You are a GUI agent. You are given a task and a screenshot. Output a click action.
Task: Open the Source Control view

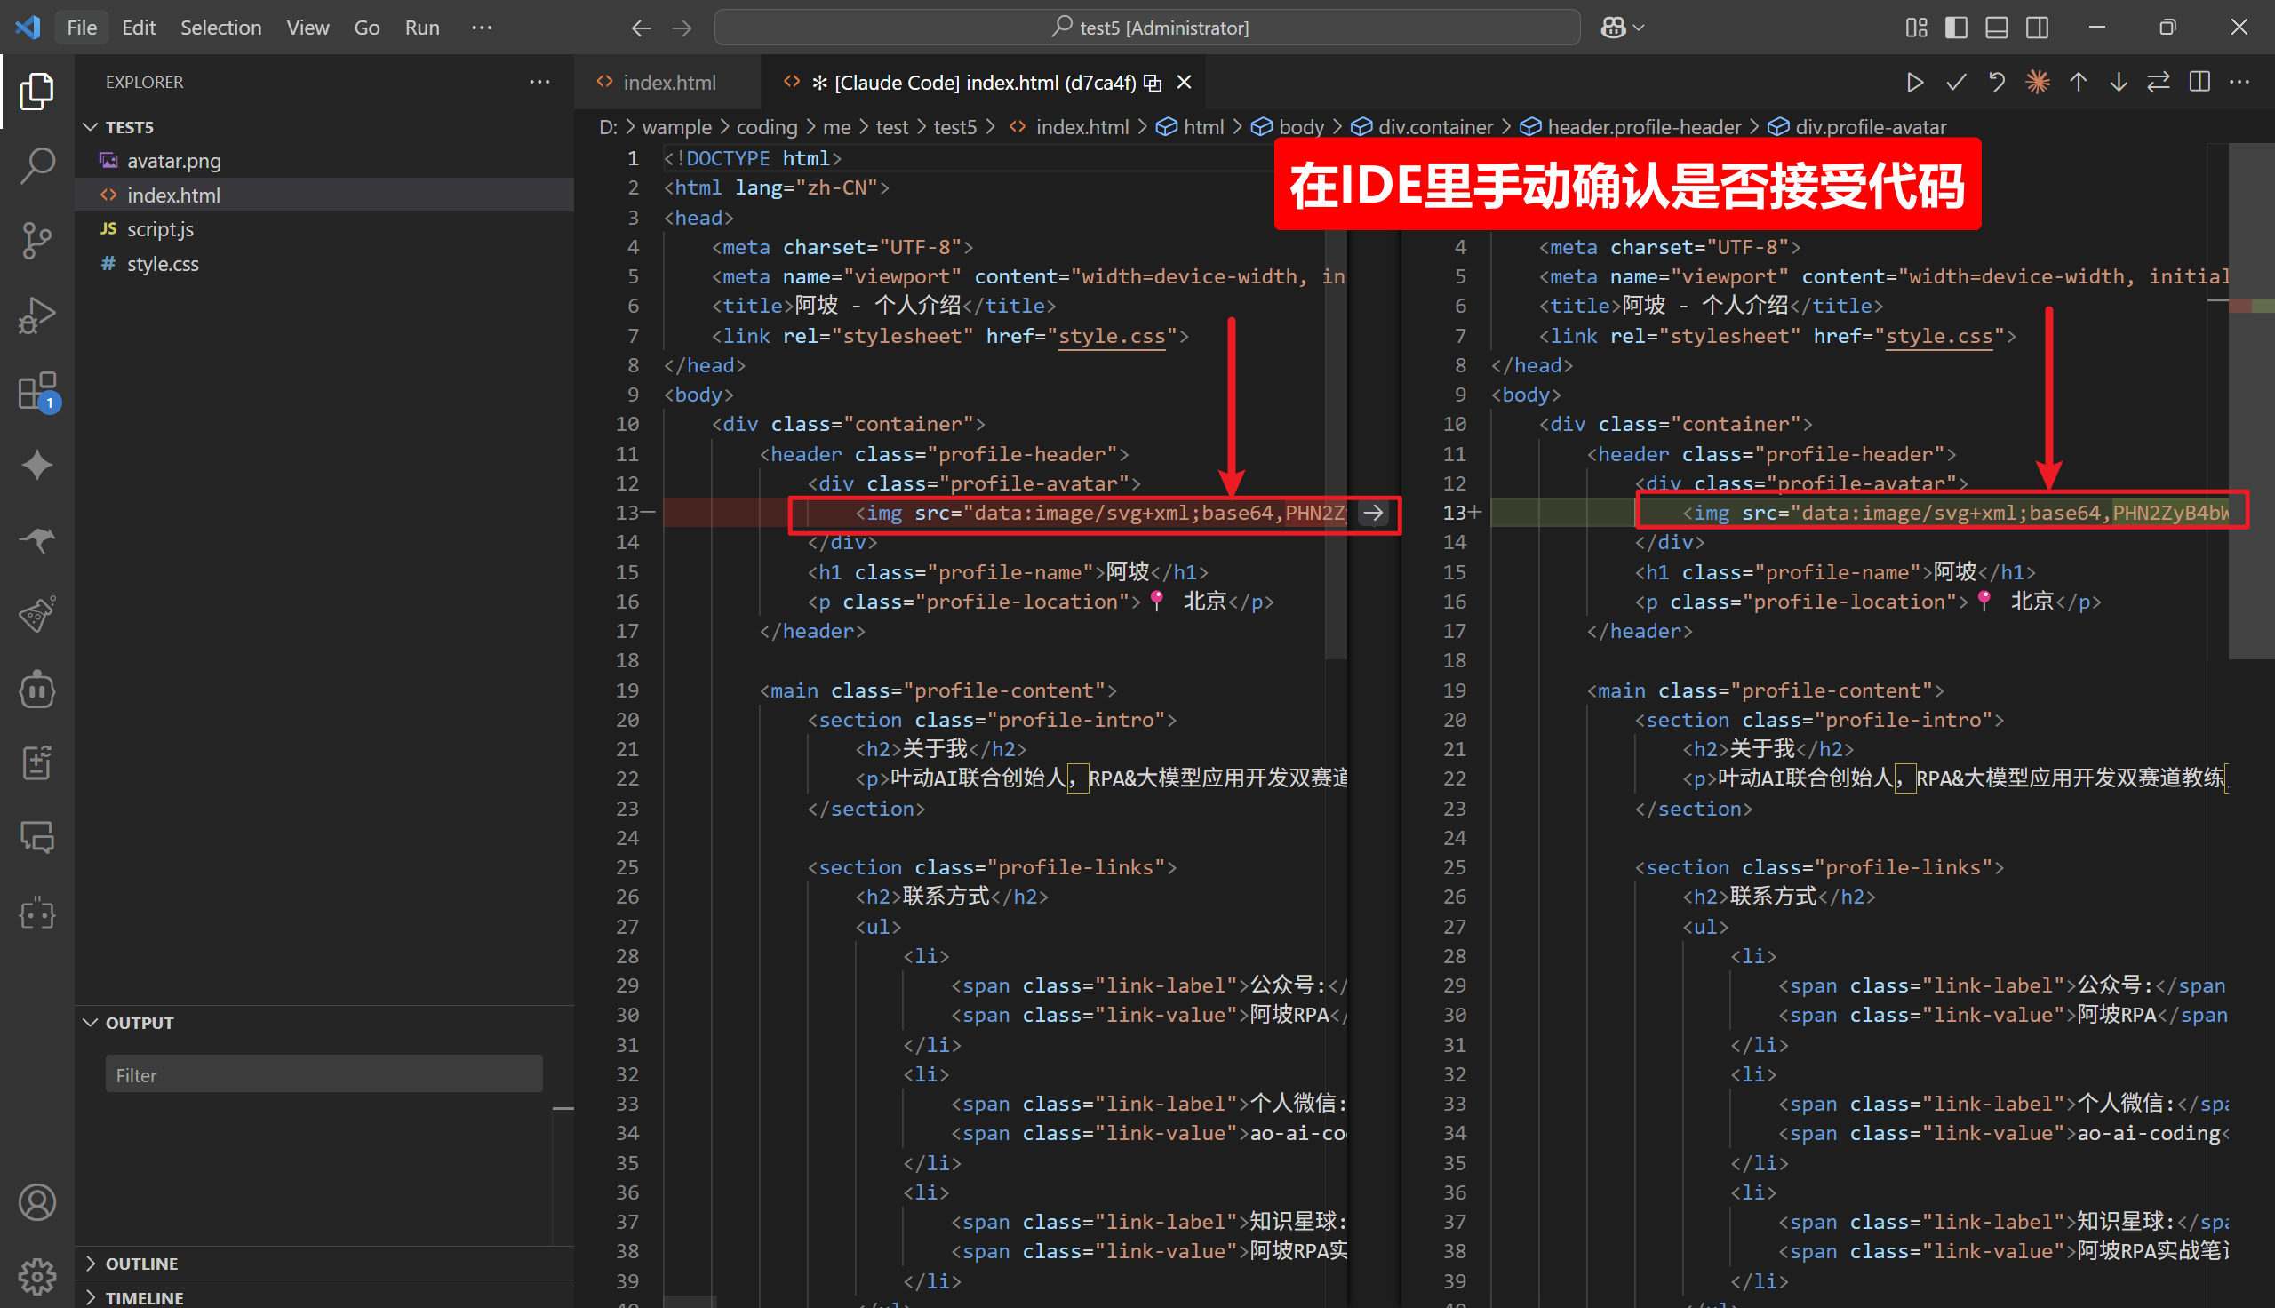click(x=36, y=241)
